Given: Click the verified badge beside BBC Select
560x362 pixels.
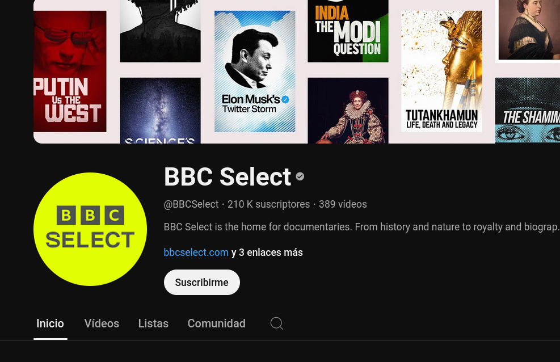Looking at the screenshot, I should pyautogui.click(x=300, y=176).
